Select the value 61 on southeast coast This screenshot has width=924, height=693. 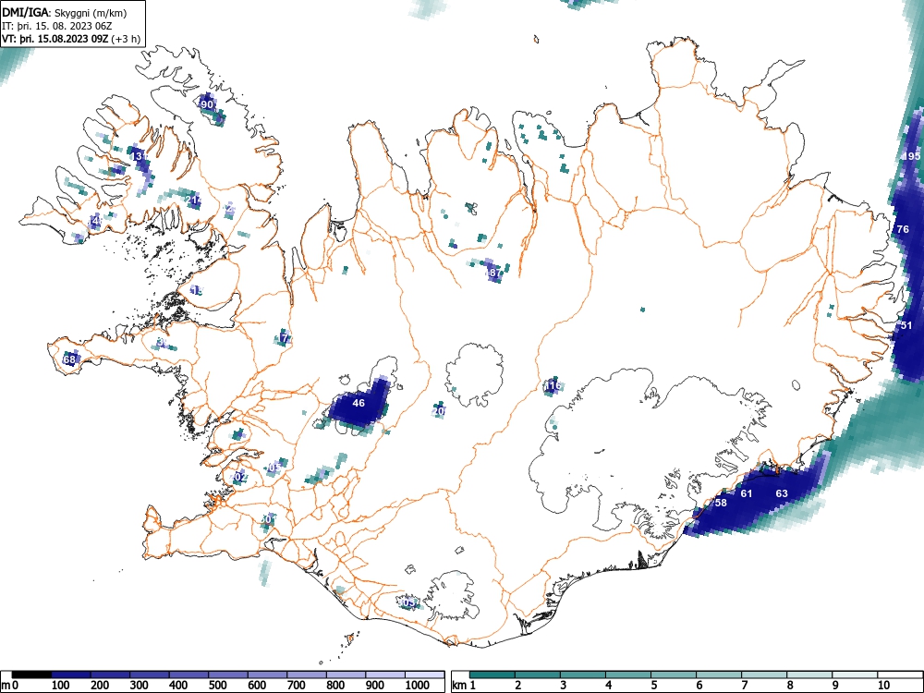tap(747, 493)
